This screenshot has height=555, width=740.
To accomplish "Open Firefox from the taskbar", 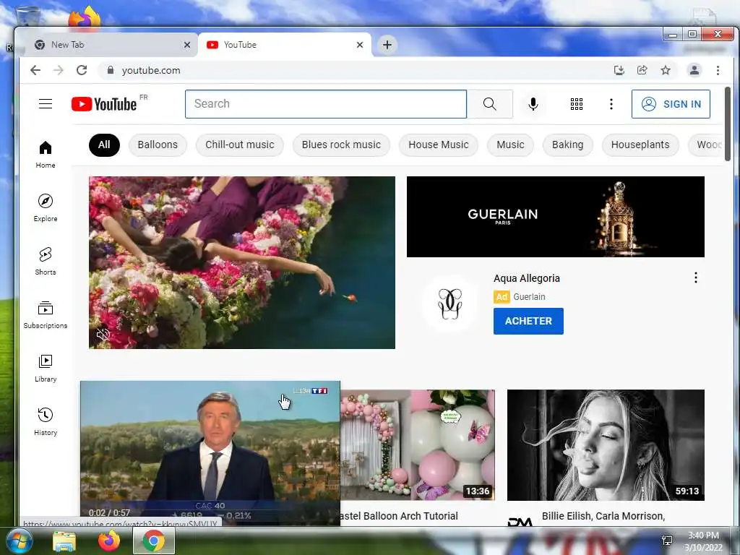I will [108, 541].
